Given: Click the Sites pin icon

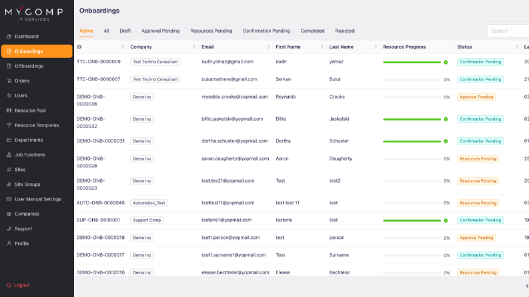Looking at the screenshot, I should click(x=9, y=170).
